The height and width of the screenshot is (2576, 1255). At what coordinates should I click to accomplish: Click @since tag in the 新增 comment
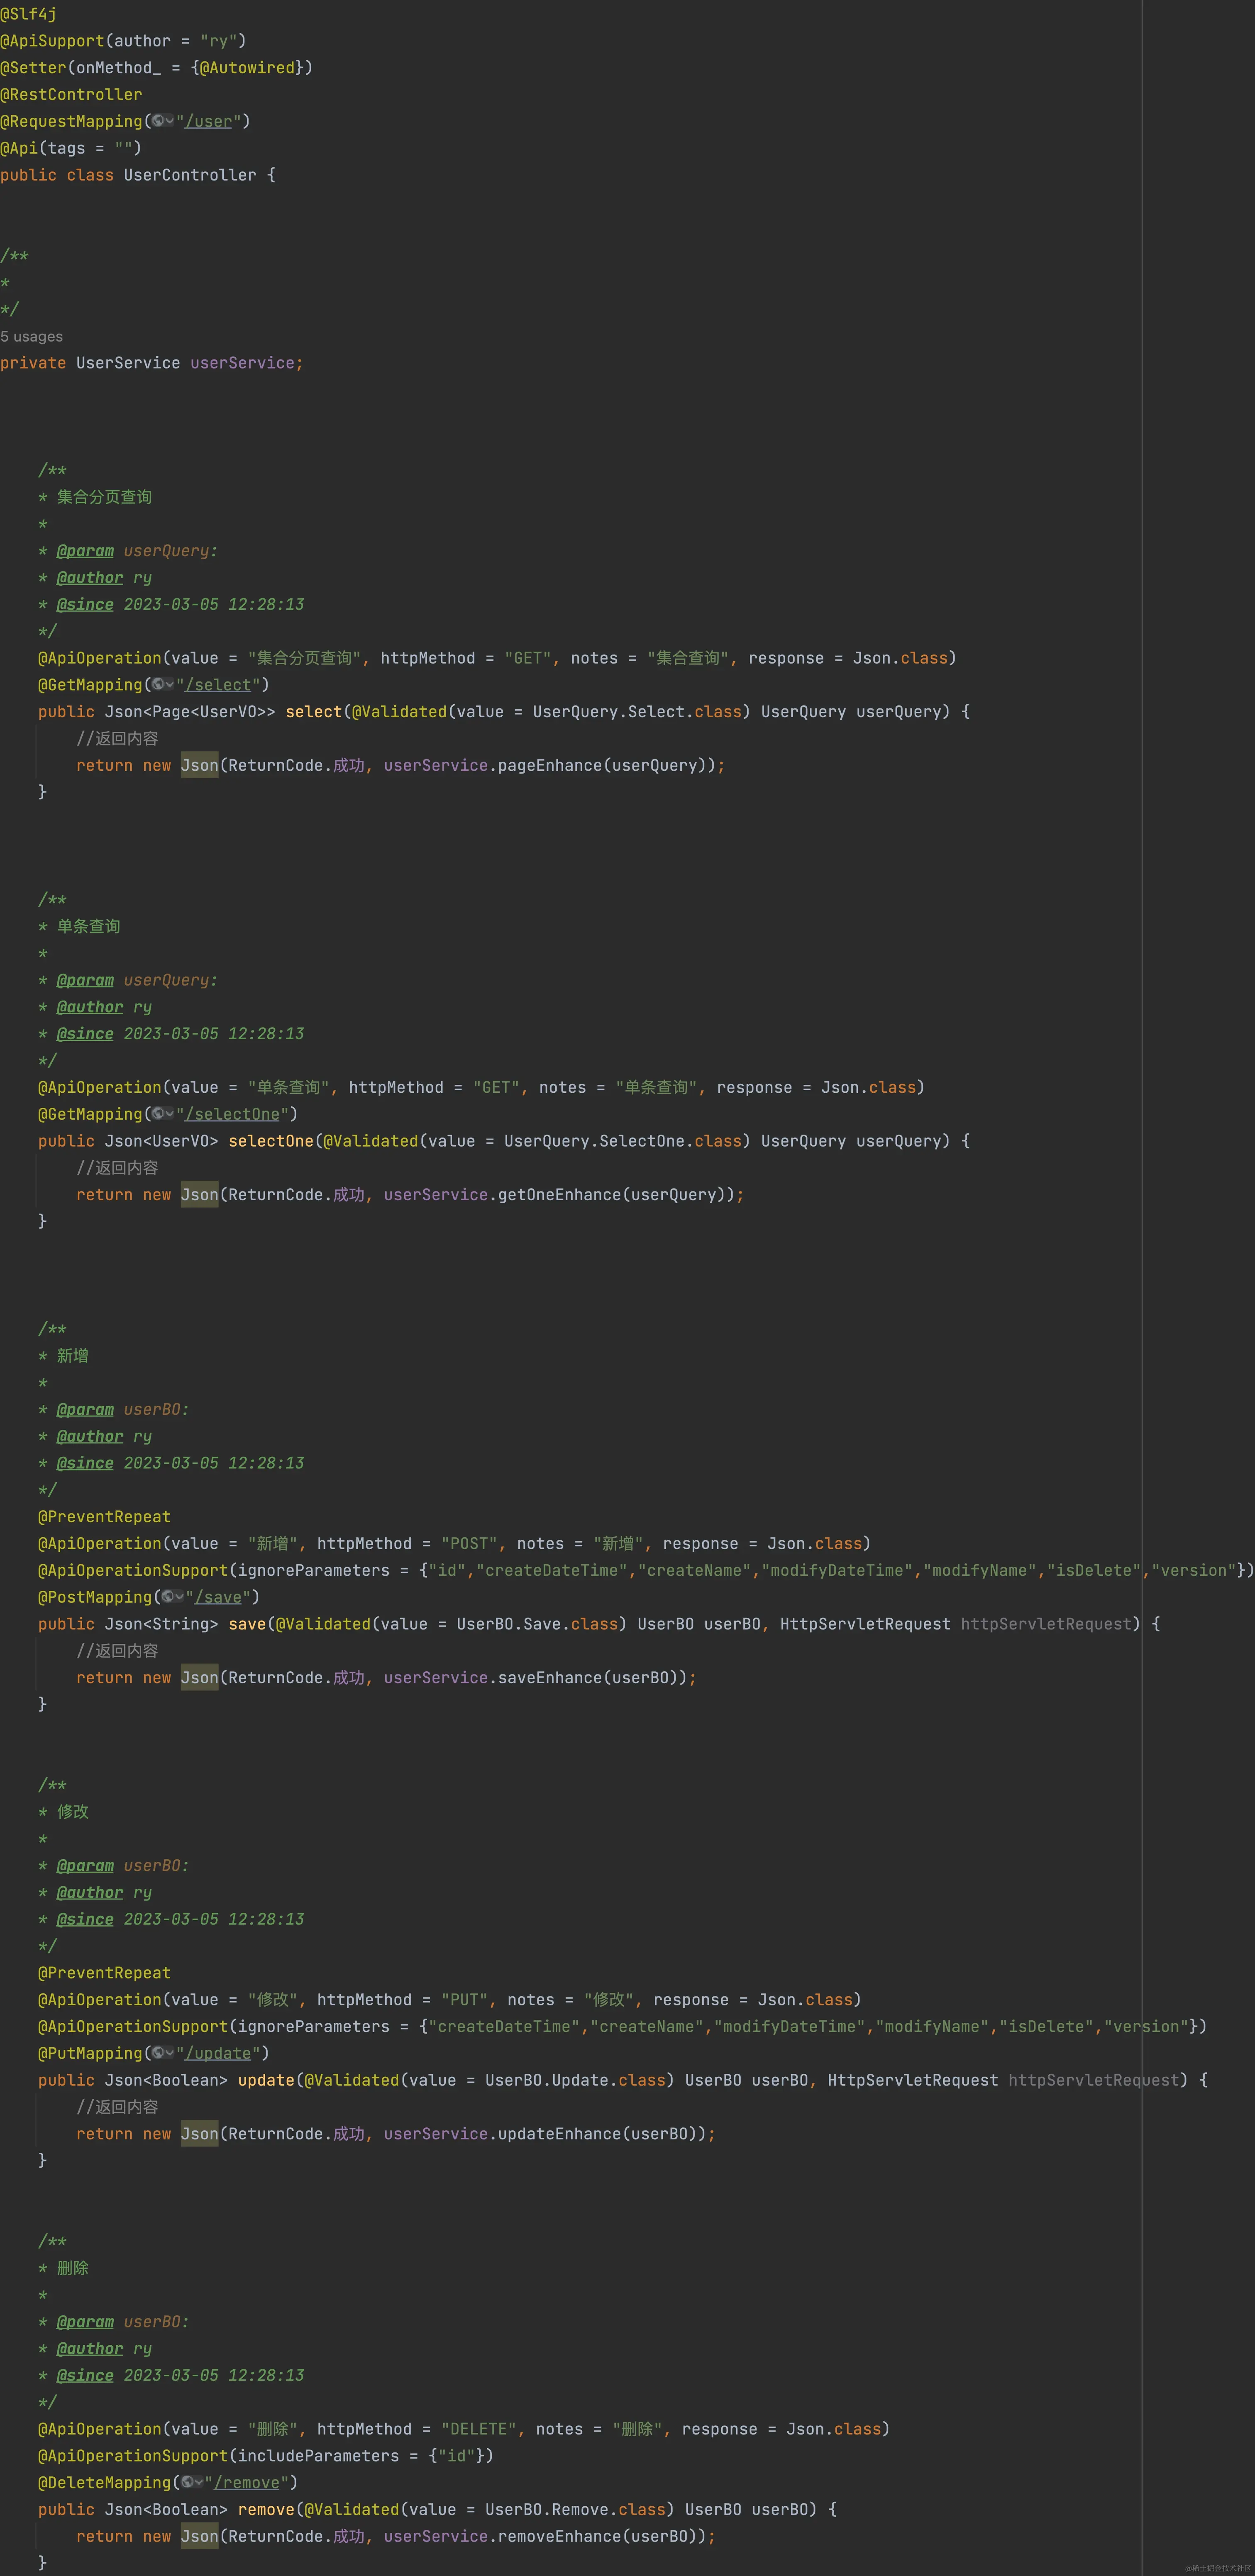(85, 1463)
